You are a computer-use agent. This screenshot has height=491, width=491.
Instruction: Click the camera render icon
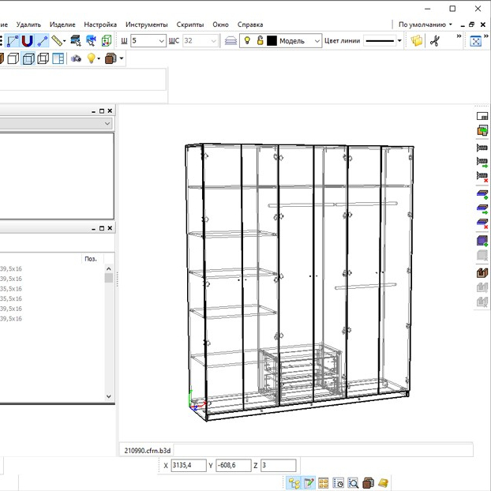[76, 58]
